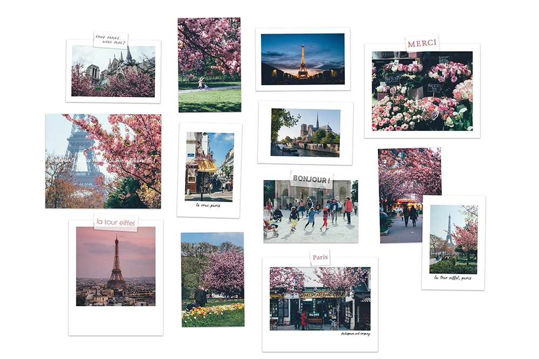The image size is (539, 359).
Task: Select the 'vous venez avec moi?' note tag
Action: [x=111, y=40]
